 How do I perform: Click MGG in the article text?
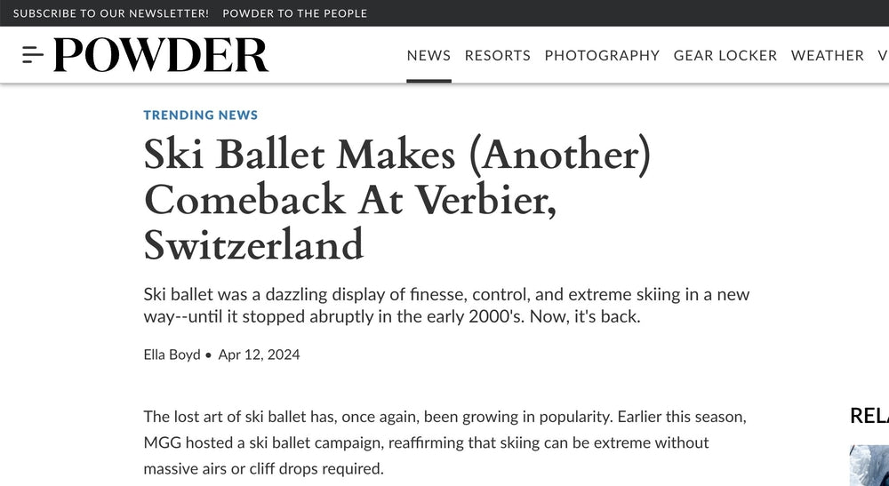(162, 442)
